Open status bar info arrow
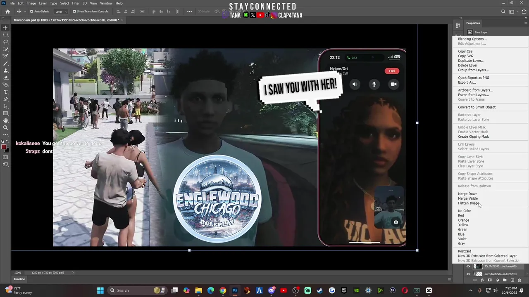 73,273
